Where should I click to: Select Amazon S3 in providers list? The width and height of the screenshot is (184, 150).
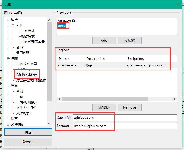point(67,21)
